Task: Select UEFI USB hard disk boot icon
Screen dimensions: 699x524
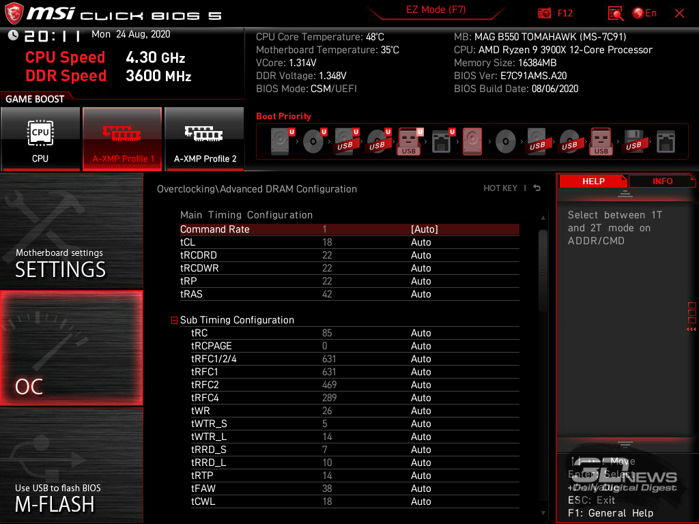Action: click(x=347, y=141)
